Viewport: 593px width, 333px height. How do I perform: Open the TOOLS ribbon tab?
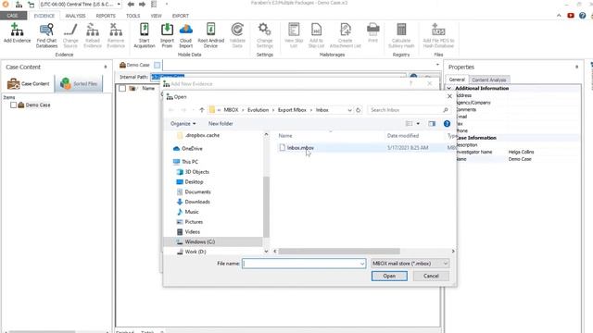point(132,16)
